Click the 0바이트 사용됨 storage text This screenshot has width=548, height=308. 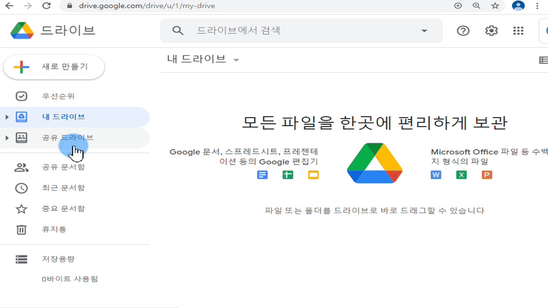point(70,279)
